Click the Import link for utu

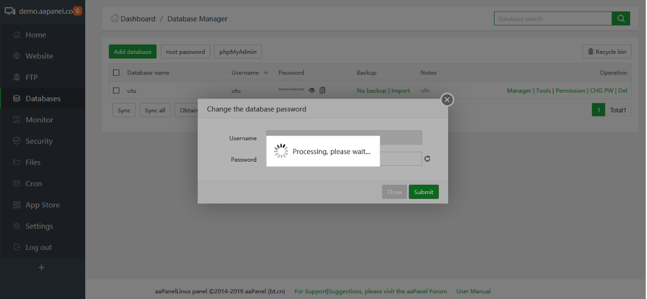pos(400,90)
